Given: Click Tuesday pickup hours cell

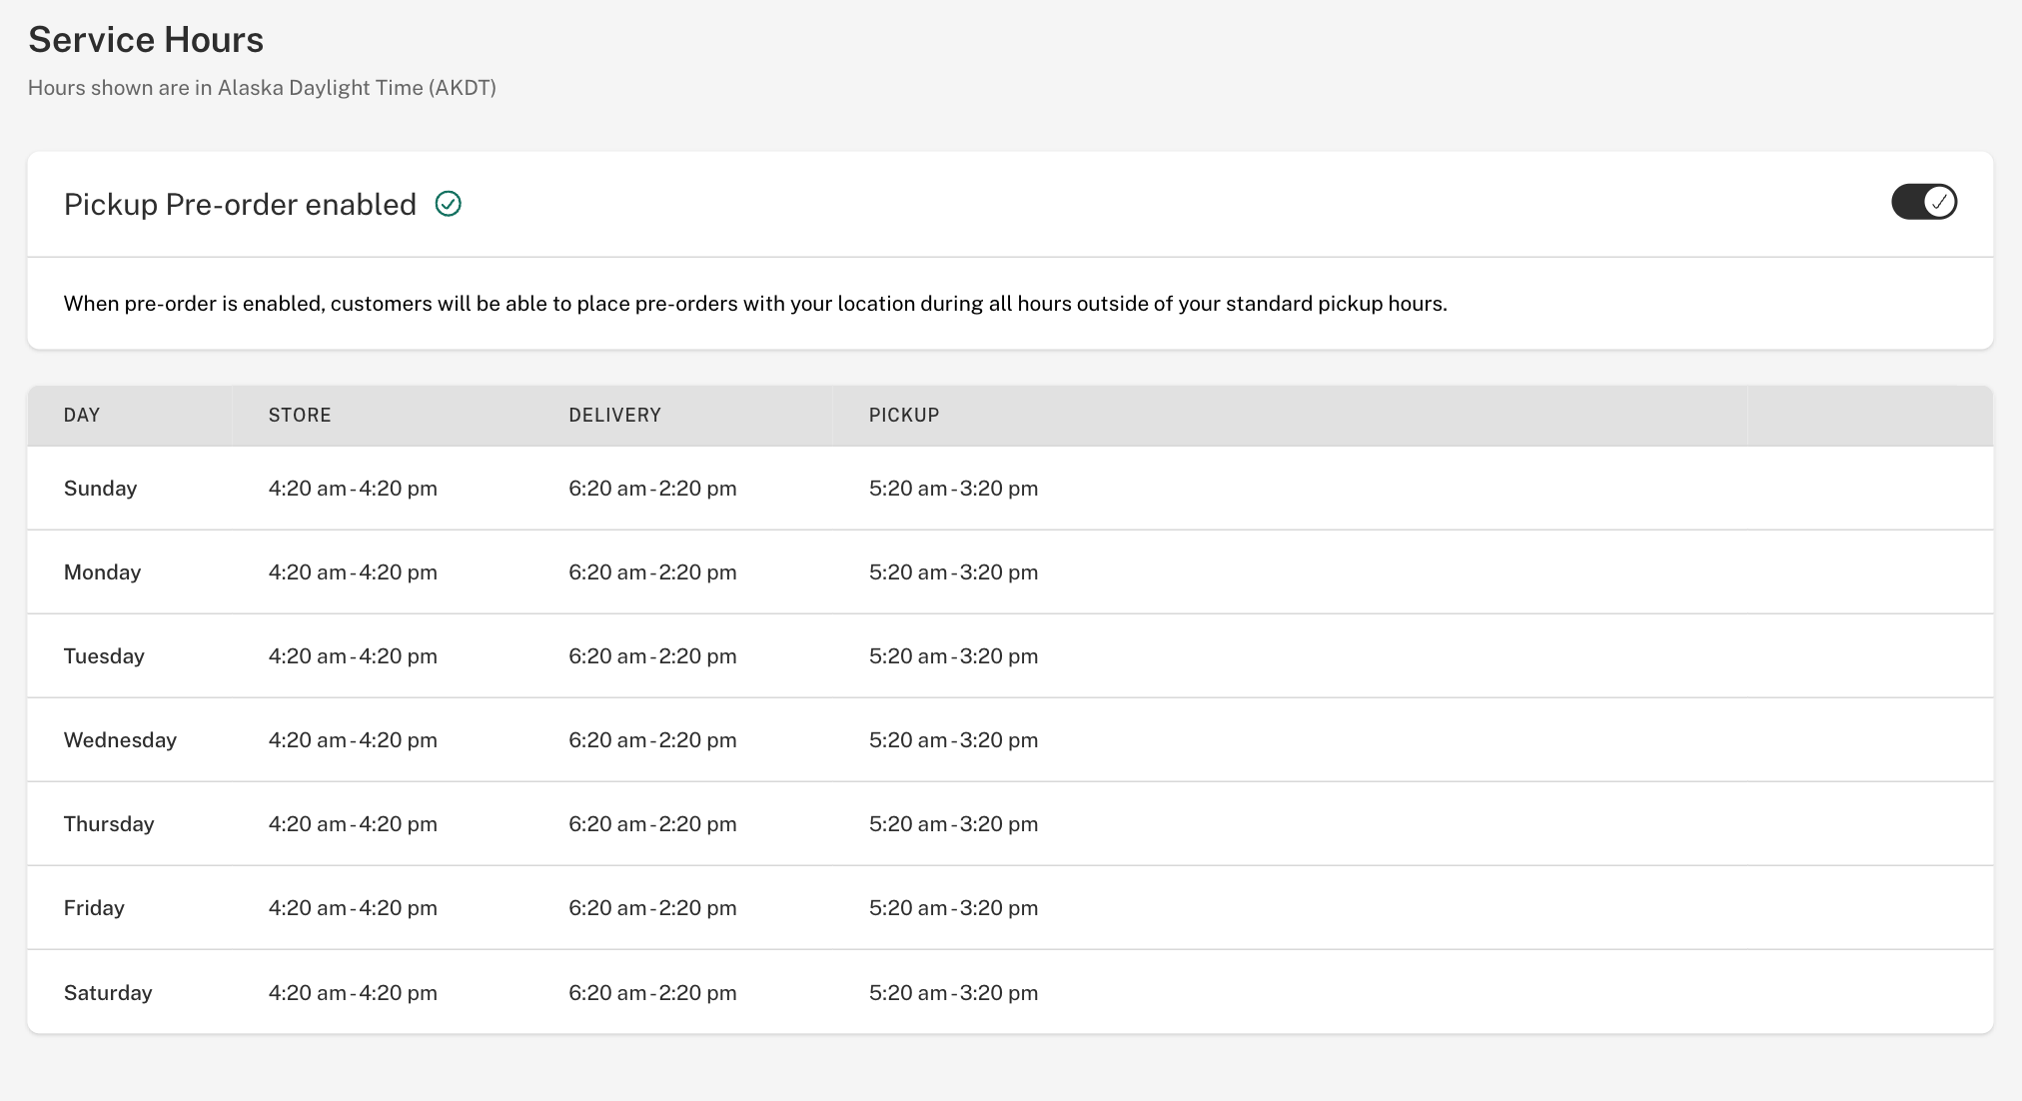Looking at the screenshot, I should pyautogui.click(x=953, y=656).
